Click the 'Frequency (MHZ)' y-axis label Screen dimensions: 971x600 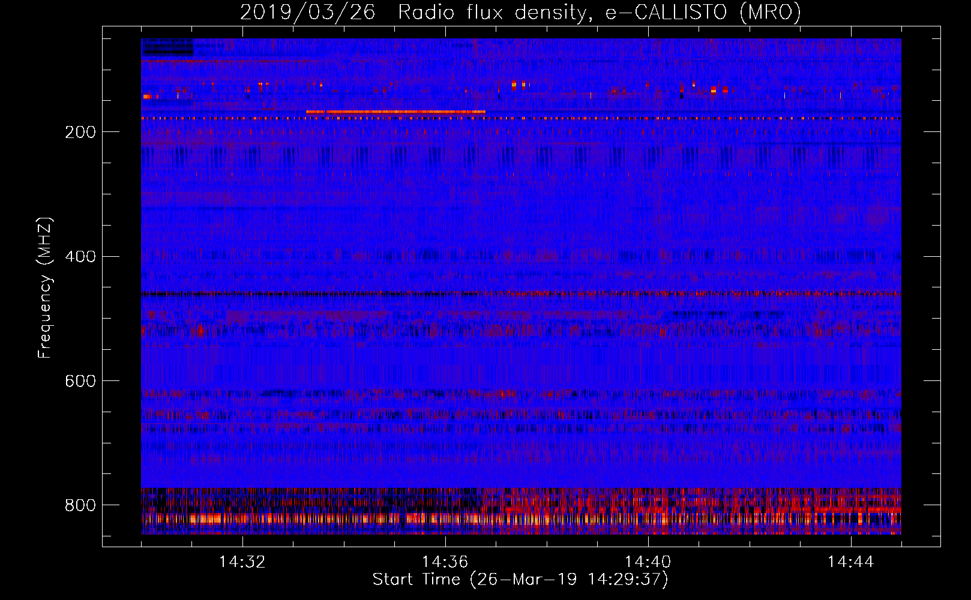click(45, 287)
